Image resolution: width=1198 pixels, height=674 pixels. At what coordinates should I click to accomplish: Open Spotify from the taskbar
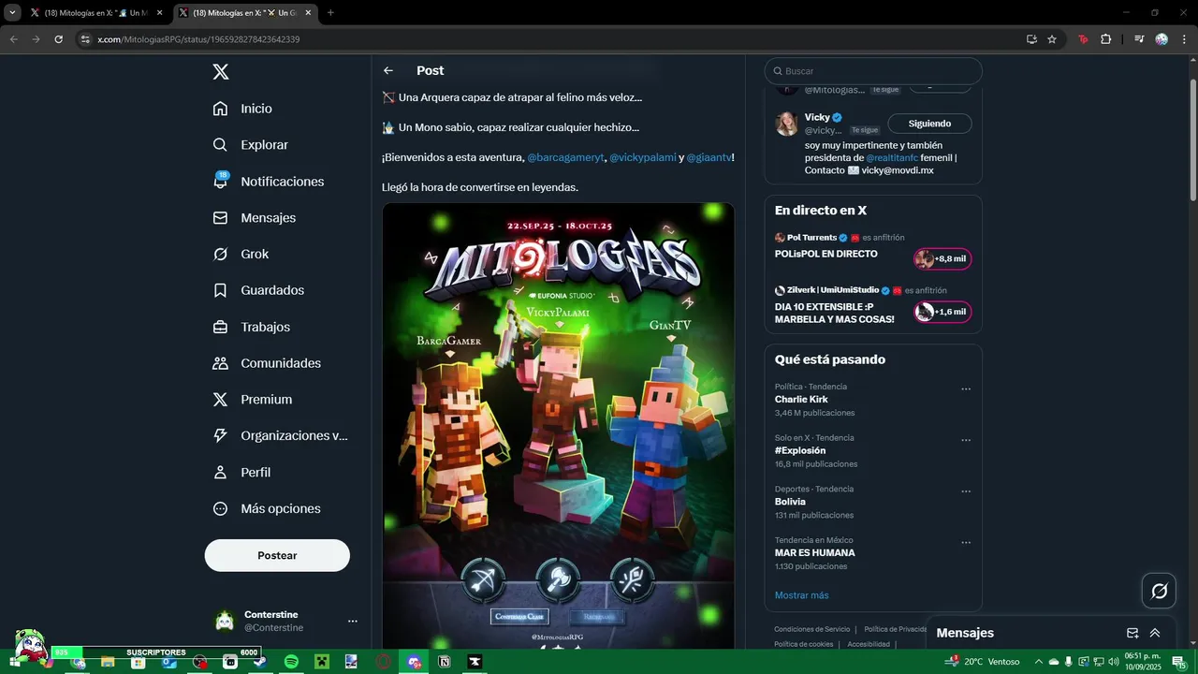tap(291, 662)
